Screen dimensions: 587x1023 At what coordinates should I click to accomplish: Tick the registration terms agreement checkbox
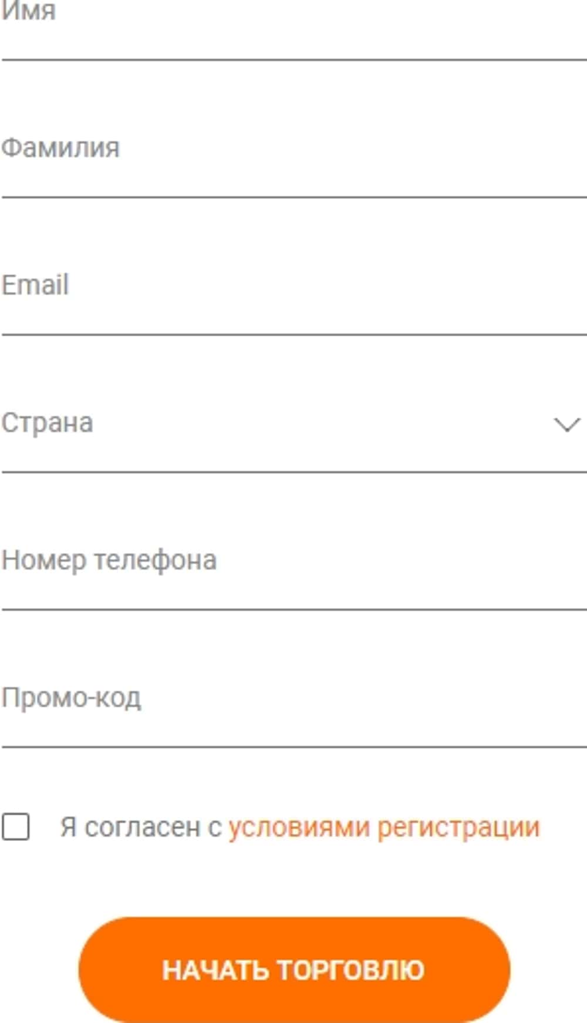tap(16, 827)
